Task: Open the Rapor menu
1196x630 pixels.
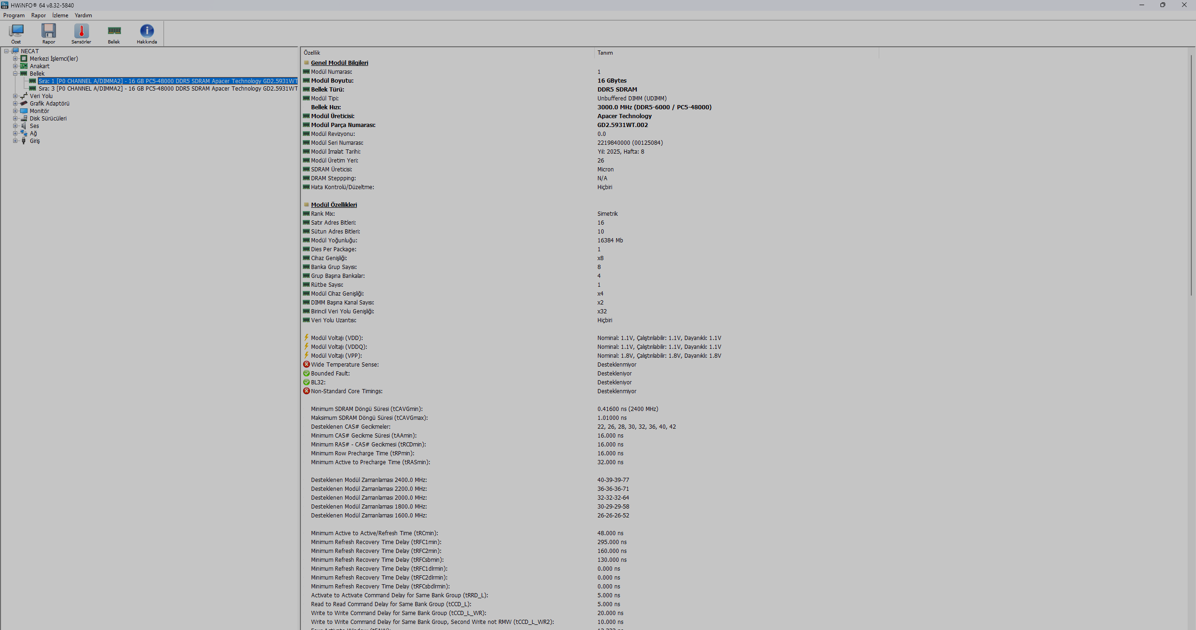Action: click(x=38, y=15)
